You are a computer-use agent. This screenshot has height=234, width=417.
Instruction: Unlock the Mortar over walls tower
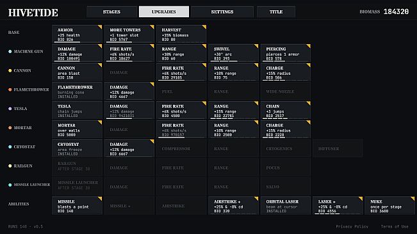[77, 129]
